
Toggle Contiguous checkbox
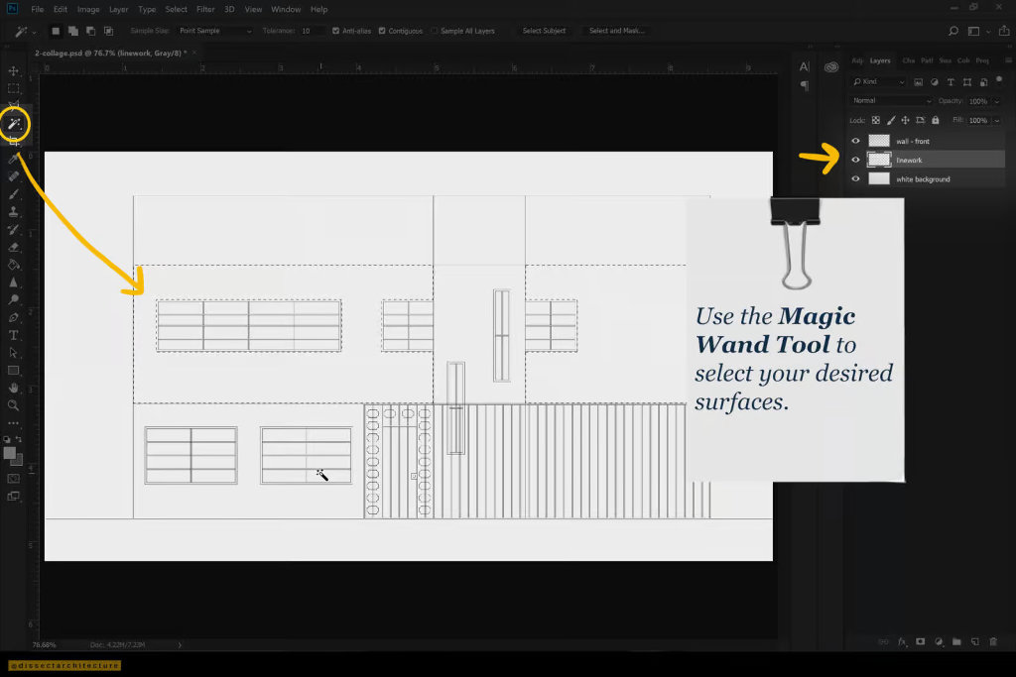coord(382,31)
